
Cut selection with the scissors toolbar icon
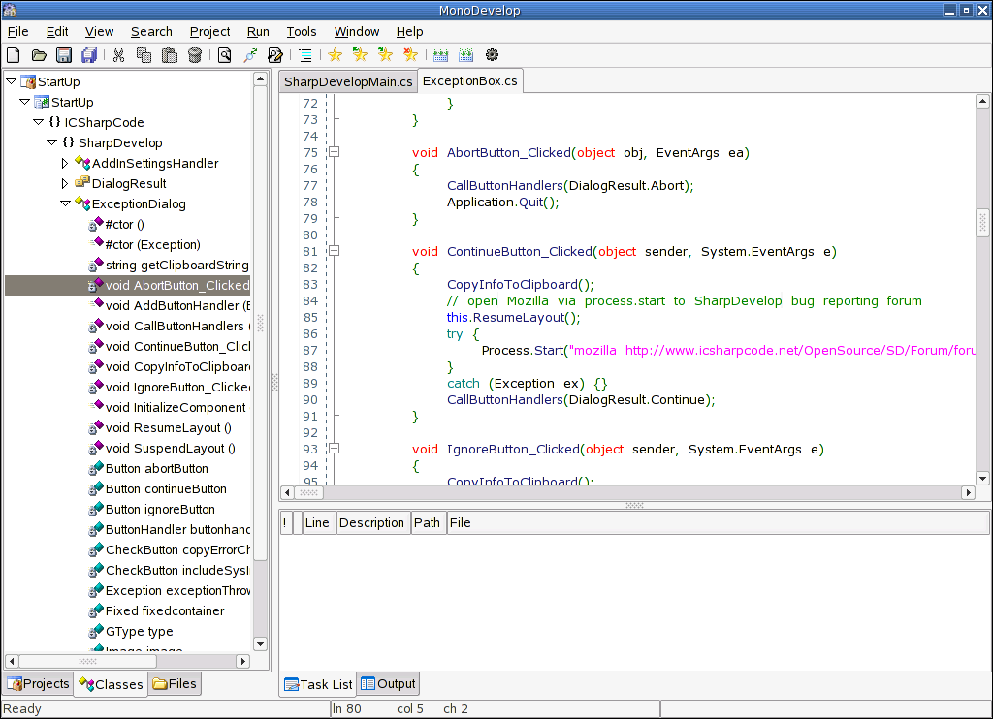[x=118, y=55]
